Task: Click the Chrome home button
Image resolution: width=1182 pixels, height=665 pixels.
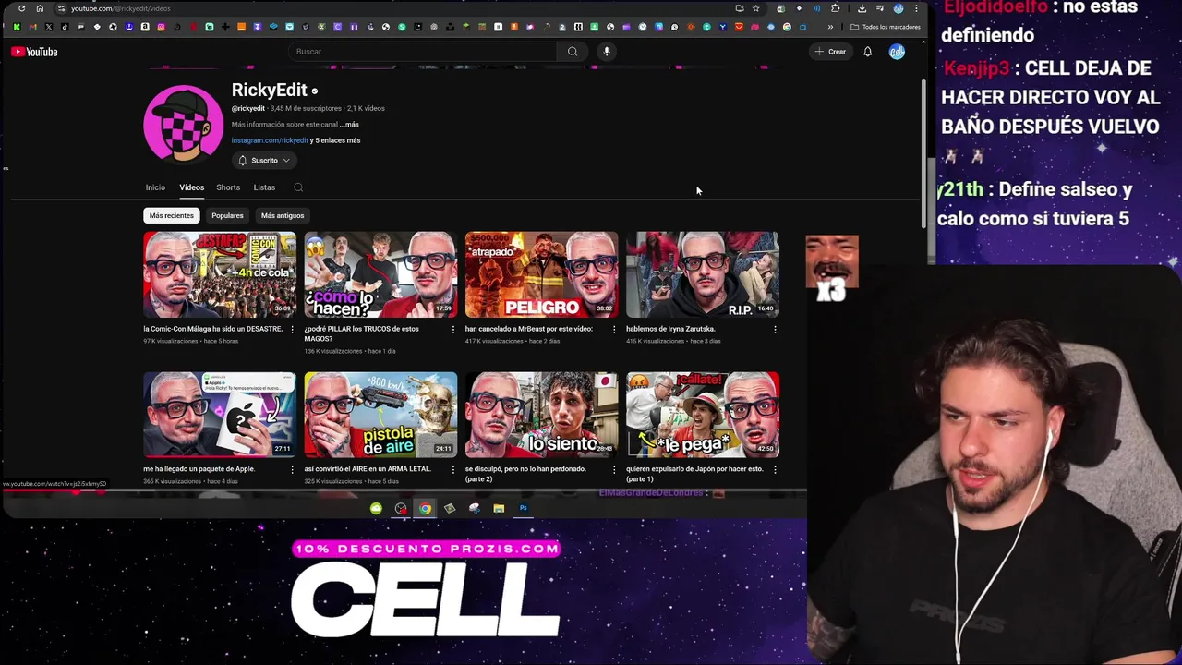Action: [x=40, y=8]
